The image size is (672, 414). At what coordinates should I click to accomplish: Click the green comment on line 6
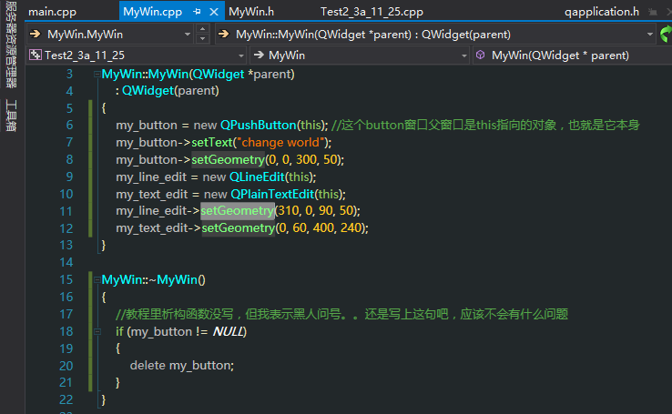[485, 125]
